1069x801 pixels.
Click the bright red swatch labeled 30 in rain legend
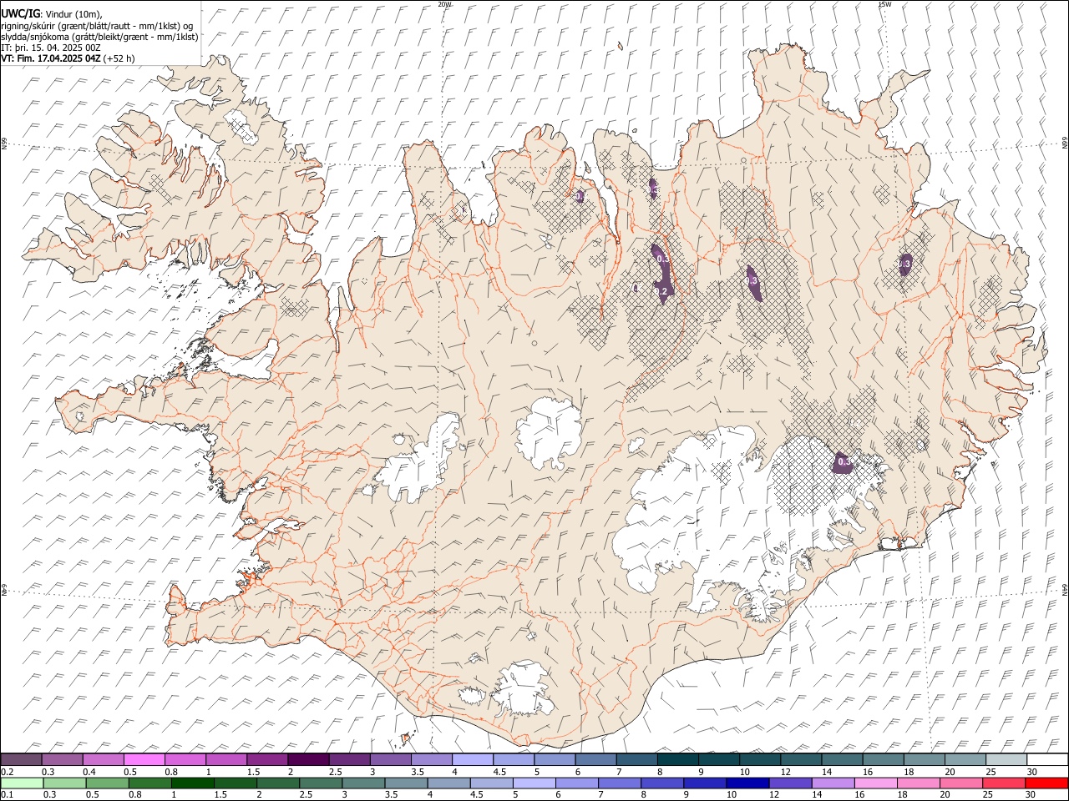coord(1046,783)
